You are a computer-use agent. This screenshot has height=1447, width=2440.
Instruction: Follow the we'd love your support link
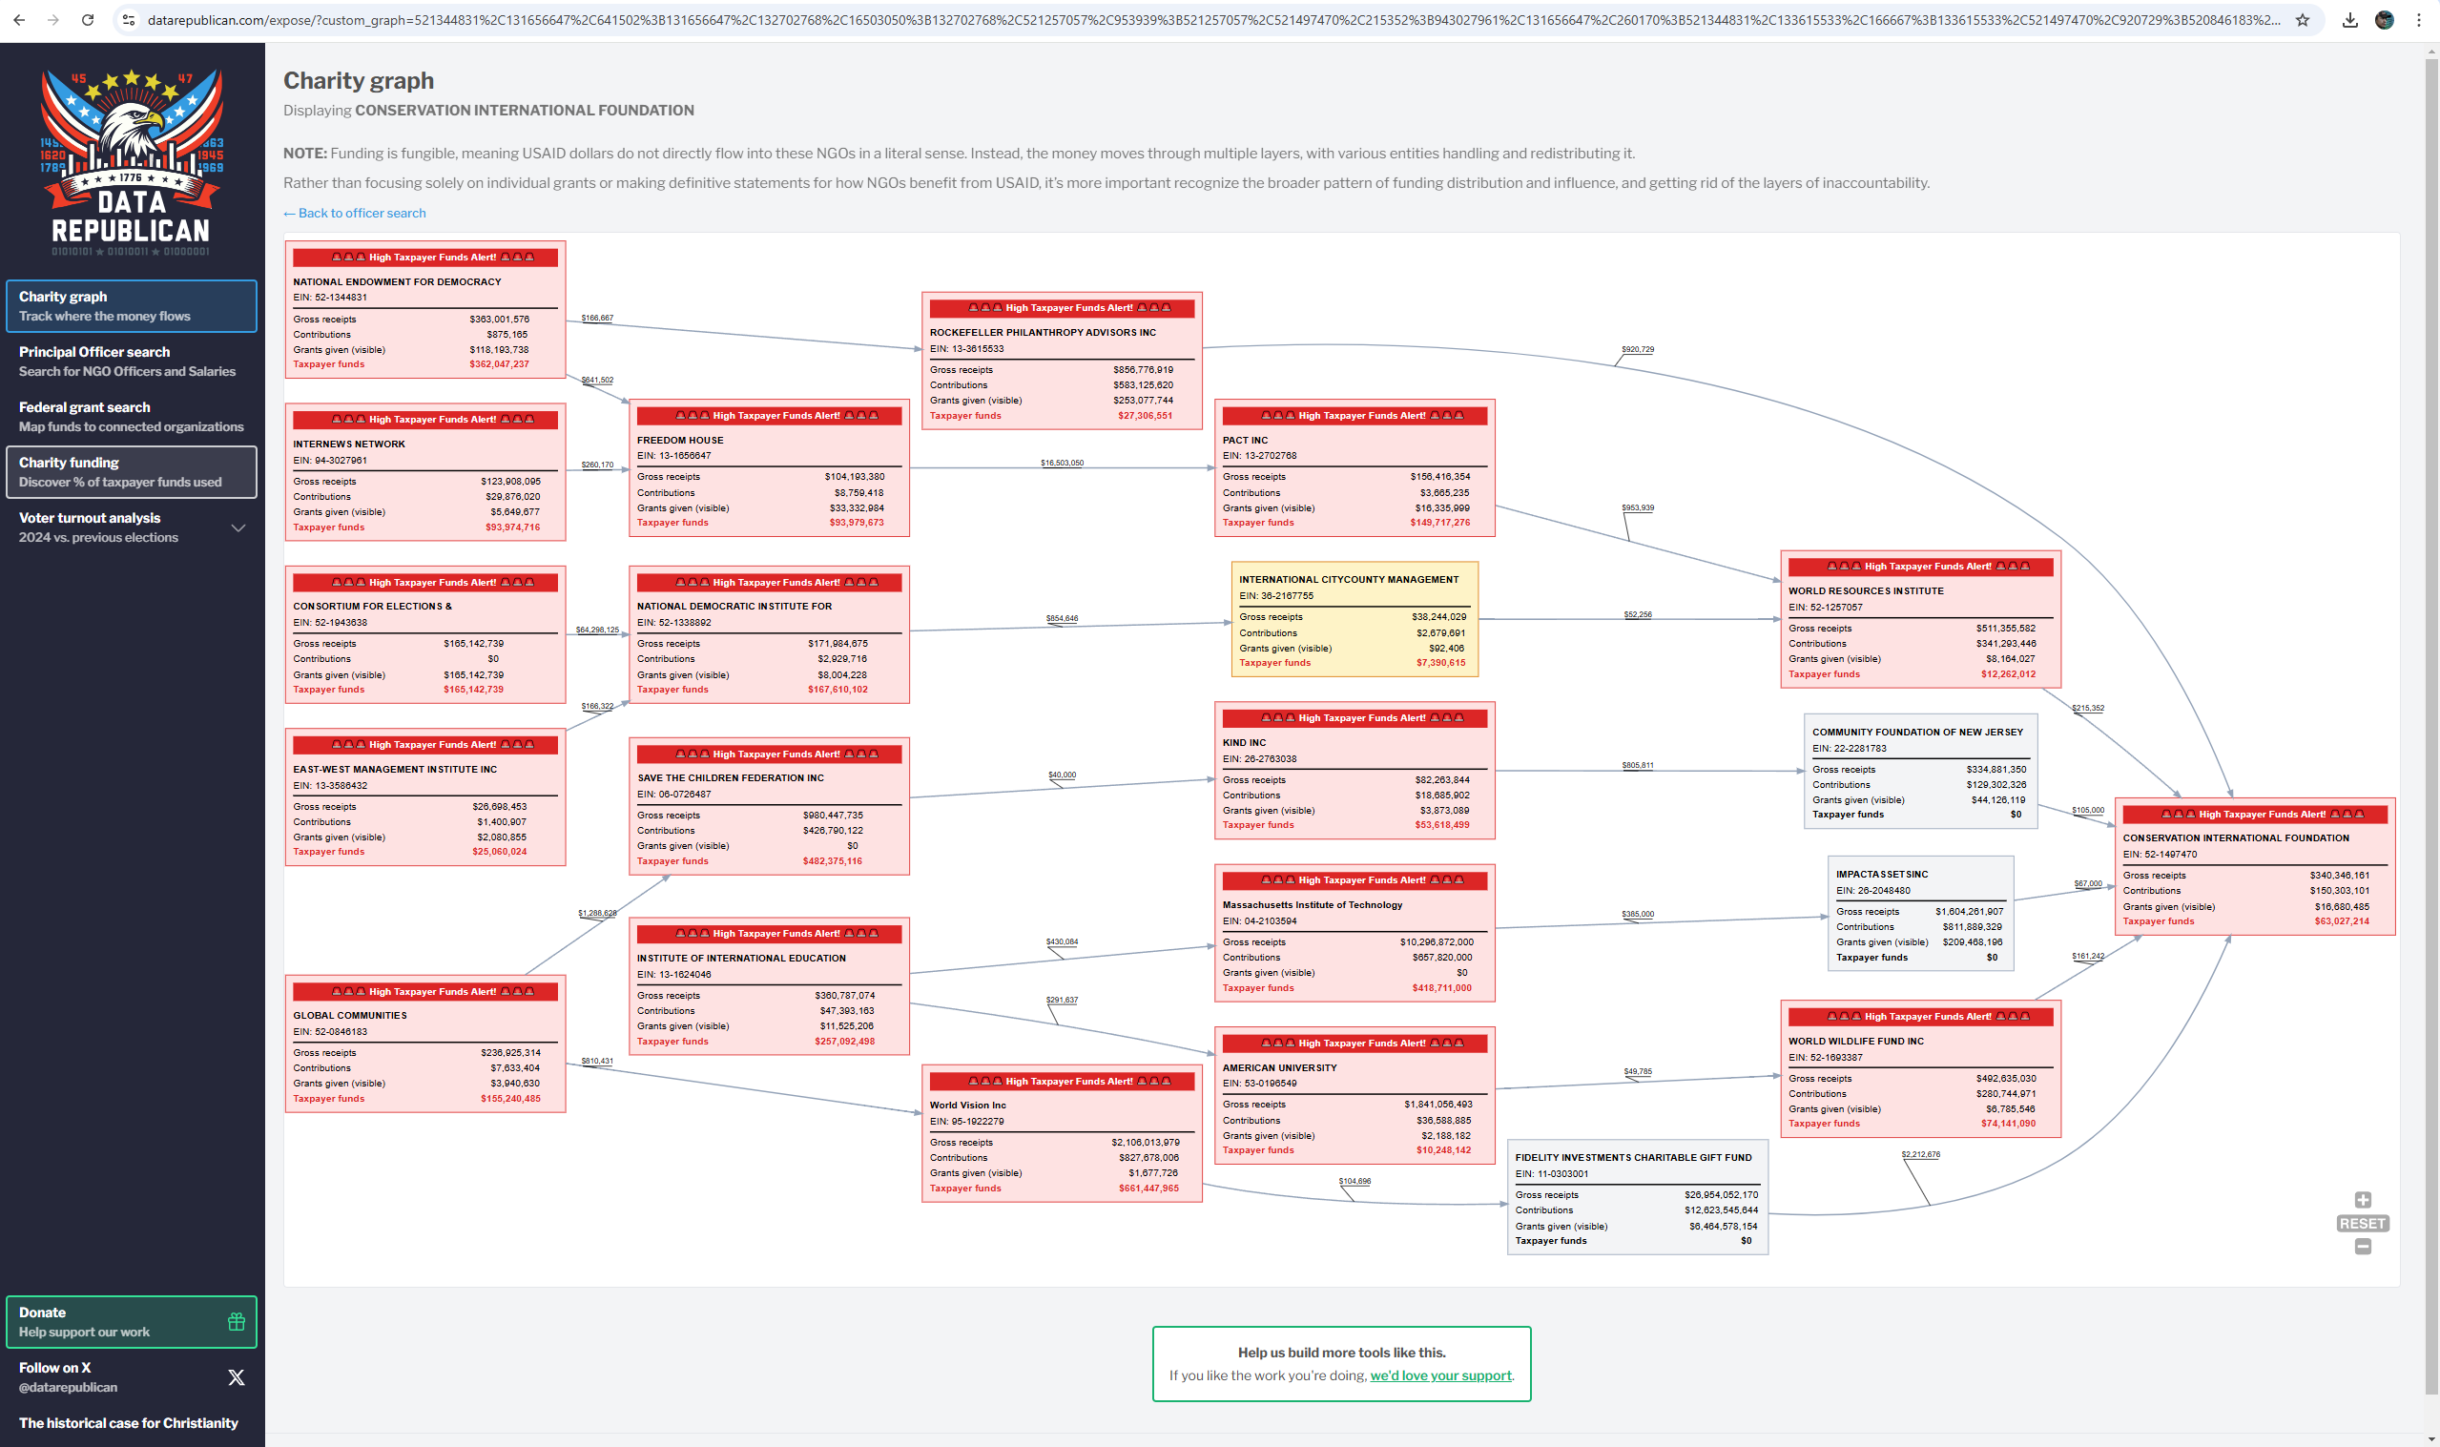coord(1440,1375)
